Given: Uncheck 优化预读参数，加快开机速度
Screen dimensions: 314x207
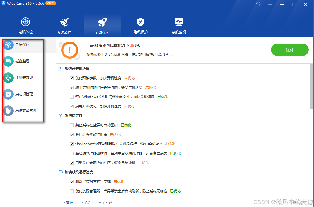Looking at the screenshot, I should point(72,78).
